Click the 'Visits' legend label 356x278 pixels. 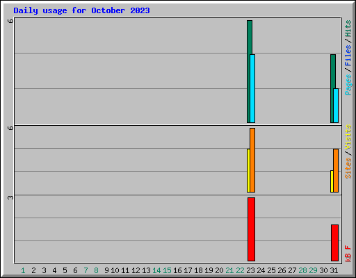(x=348, y=138)
